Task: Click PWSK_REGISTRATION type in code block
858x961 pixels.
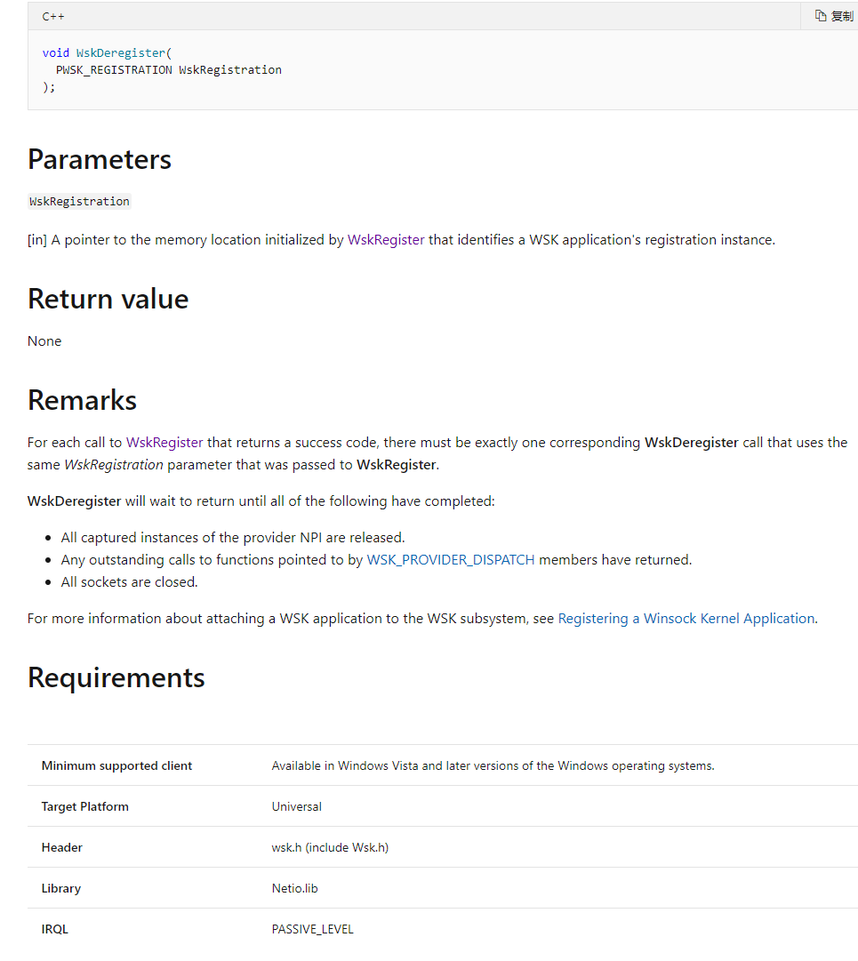Action: [x=114, y=70]
